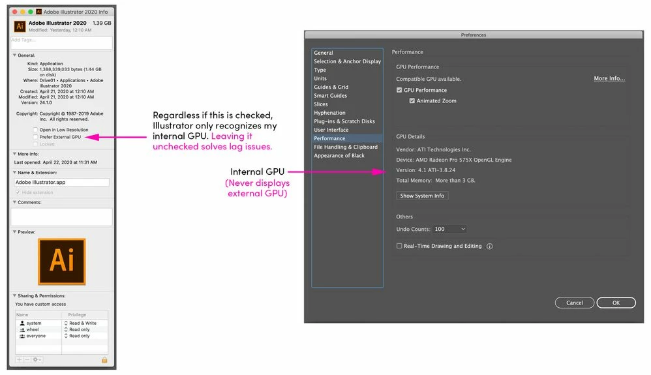Disable GPU Performance checkbox
Viewport: 651px width, 375px height.
pos(399,90)
